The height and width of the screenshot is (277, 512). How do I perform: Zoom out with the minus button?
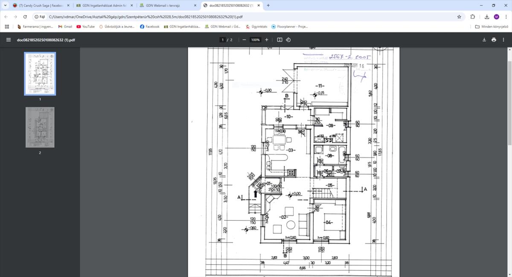point(244,40)
